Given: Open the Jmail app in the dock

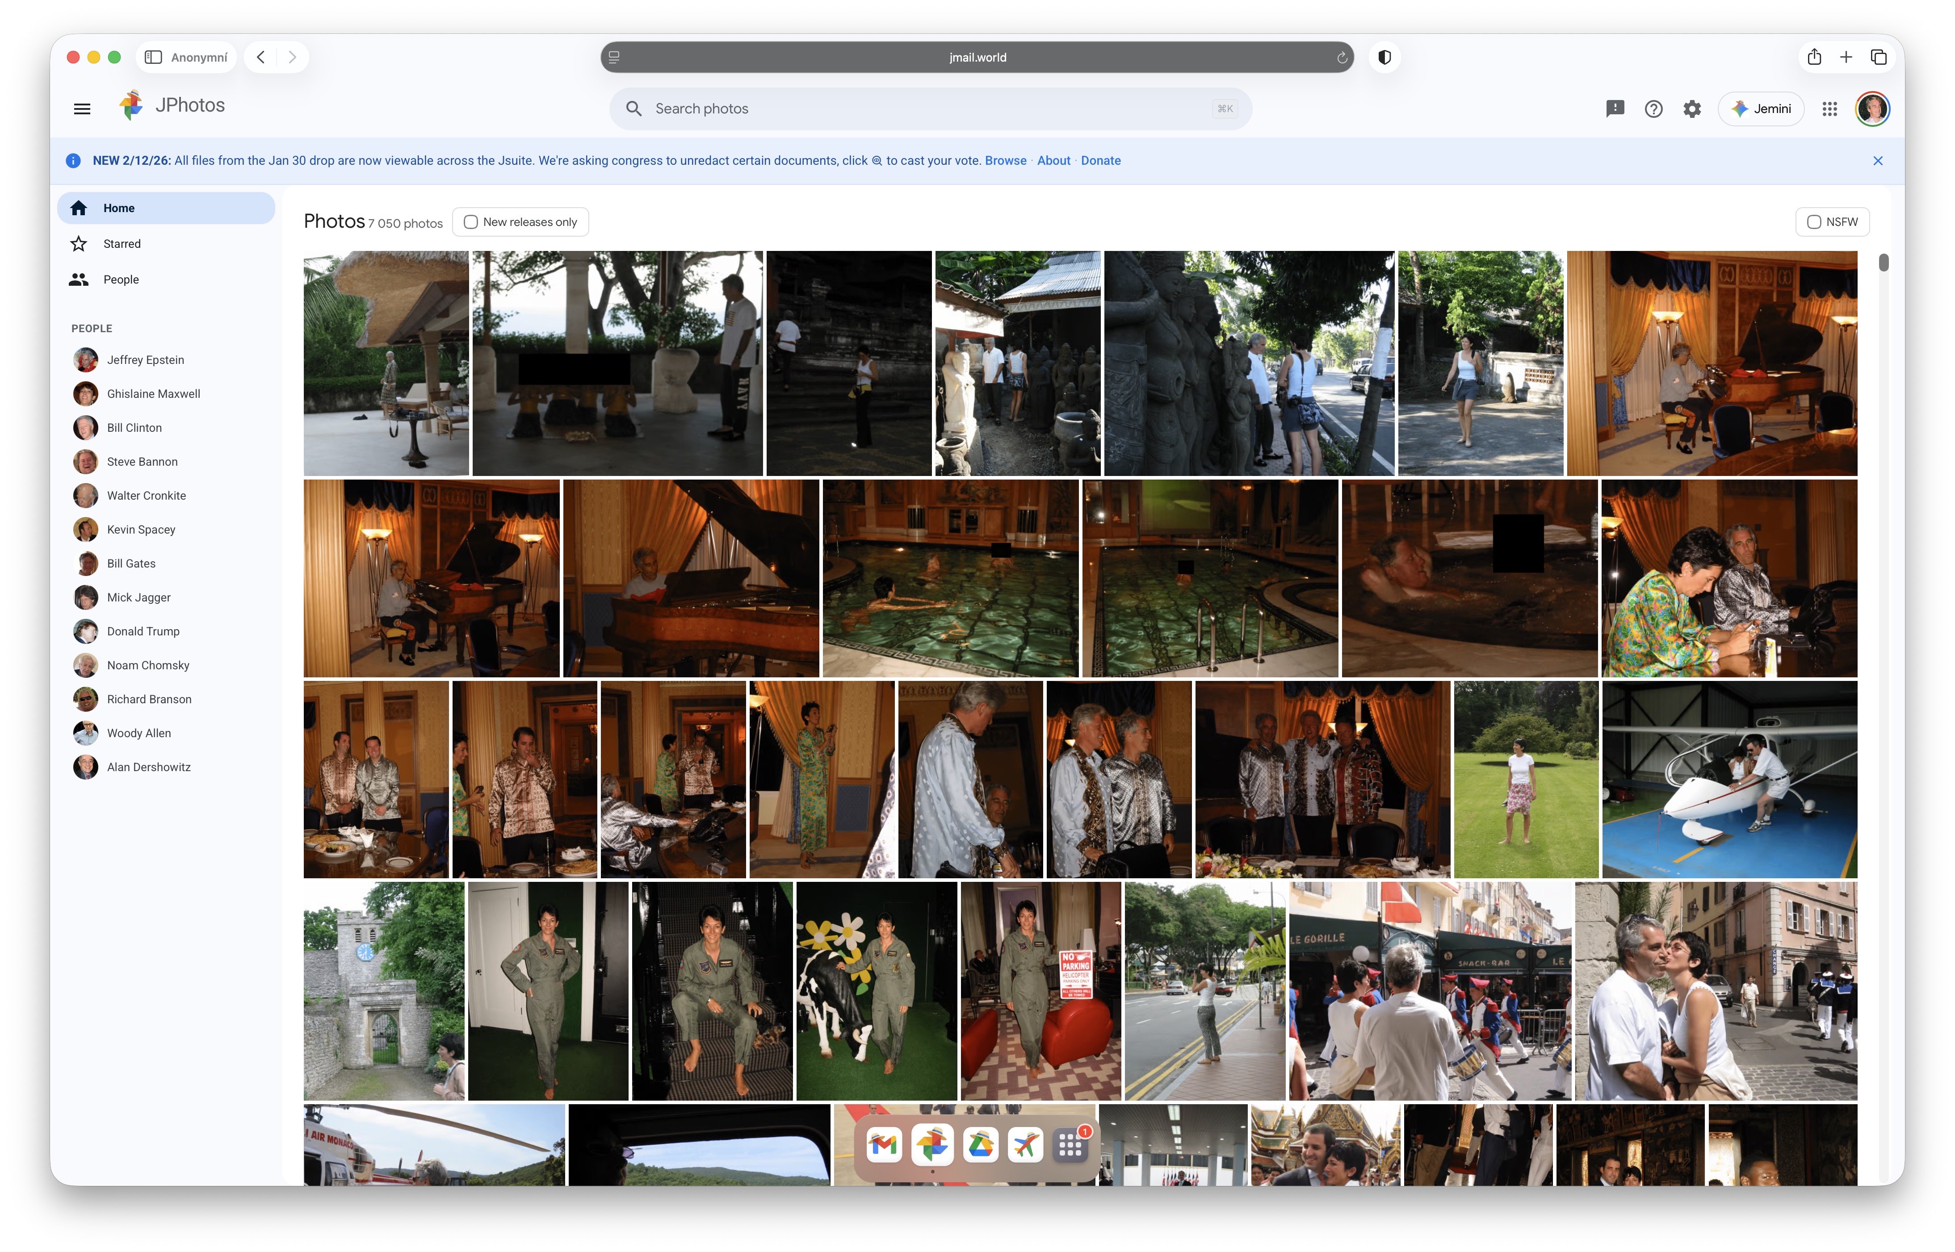Looking at the screenshot, I should coord(883,1145).
